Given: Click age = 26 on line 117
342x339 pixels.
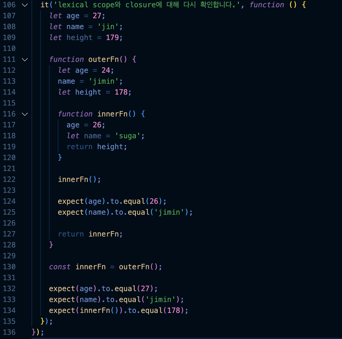Looking at the screenshot, I should pos(85,125).
